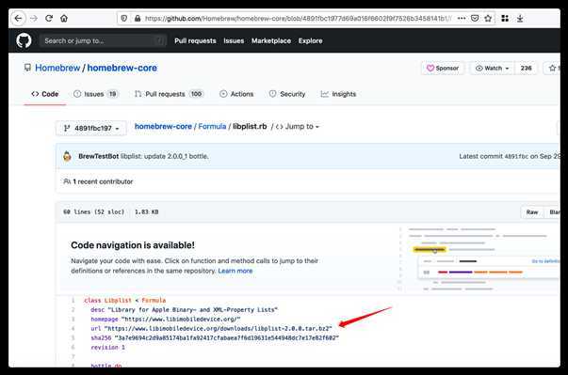Click line number 1 in the code
Viewport: 568px width, 375px height.
point(73,300)
